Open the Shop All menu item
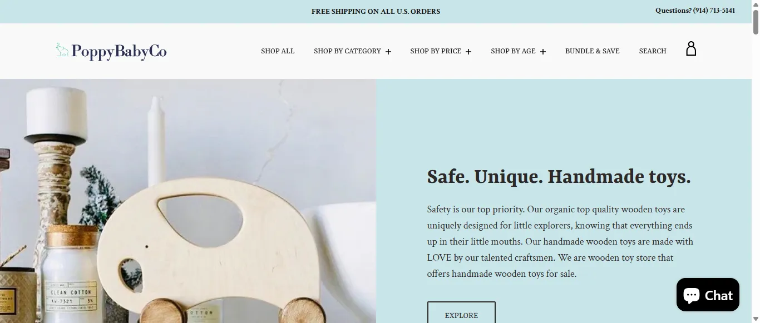760x323 pixels. [278, 51]
